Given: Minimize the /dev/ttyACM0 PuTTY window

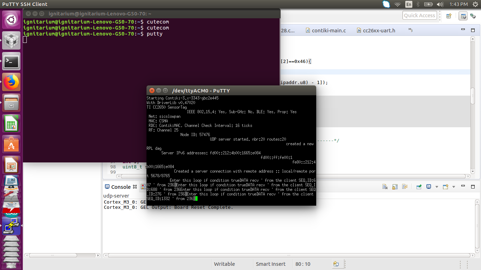Looking at the screenshot, I should point(158,90).
